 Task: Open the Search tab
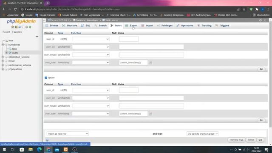pos(101,25)
